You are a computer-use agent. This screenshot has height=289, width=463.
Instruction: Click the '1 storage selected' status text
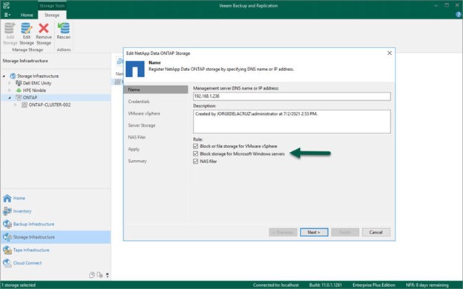point(19,285)
